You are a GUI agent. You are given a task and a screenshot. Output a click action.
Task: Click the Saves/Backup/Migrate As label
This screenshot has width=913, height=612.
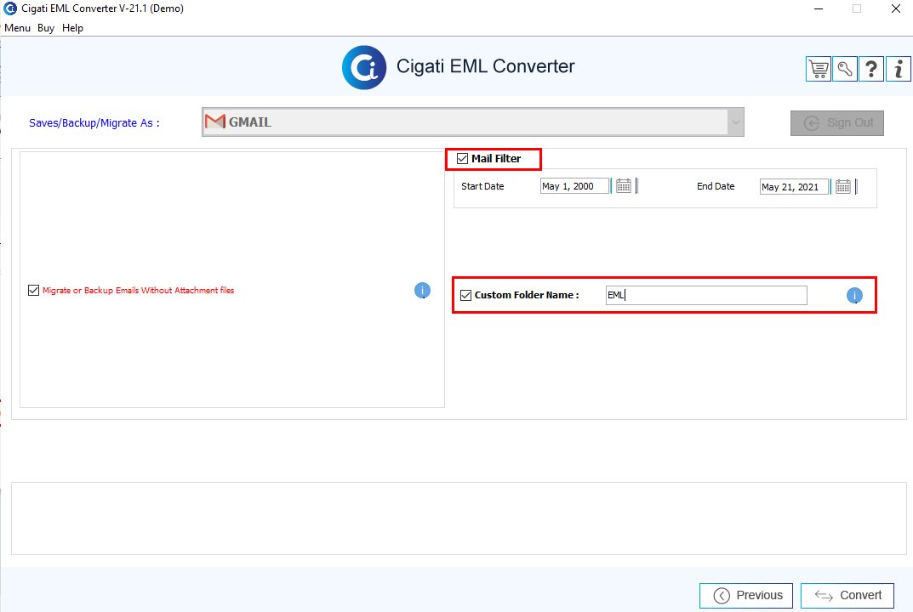point(94,122)
